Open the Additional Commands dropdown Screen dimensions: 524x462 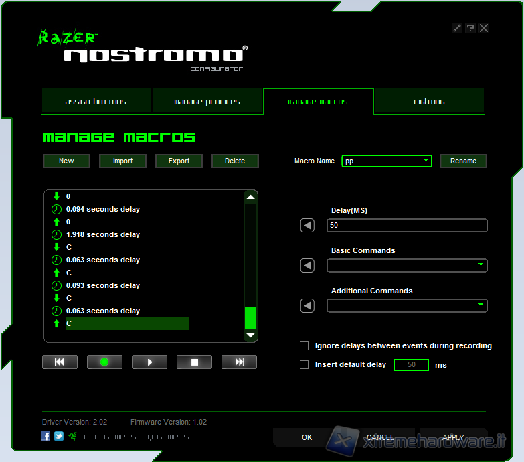[481, 306]
